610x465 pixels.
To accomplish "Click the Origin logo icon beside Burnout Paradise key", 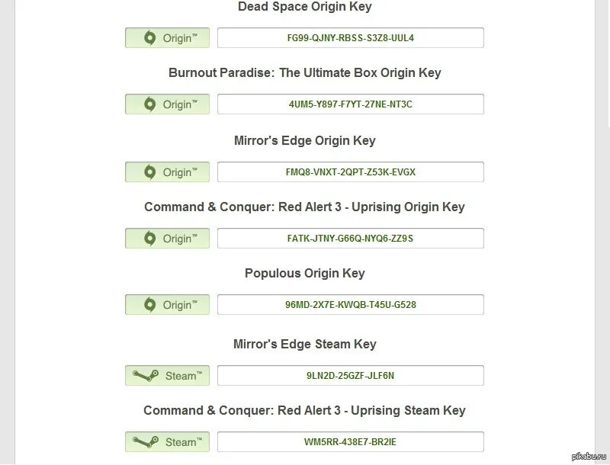I will point(149,104).
